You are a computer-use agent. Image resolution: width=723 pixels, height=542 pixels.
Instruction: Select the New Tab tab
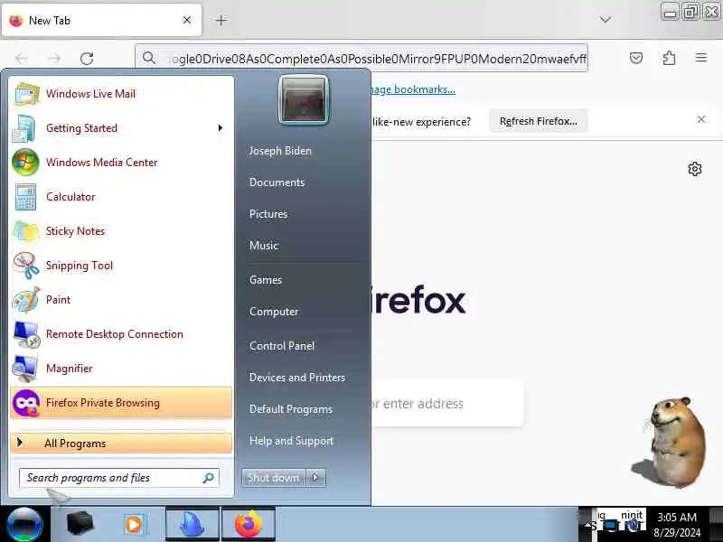(x=101, y=20)
